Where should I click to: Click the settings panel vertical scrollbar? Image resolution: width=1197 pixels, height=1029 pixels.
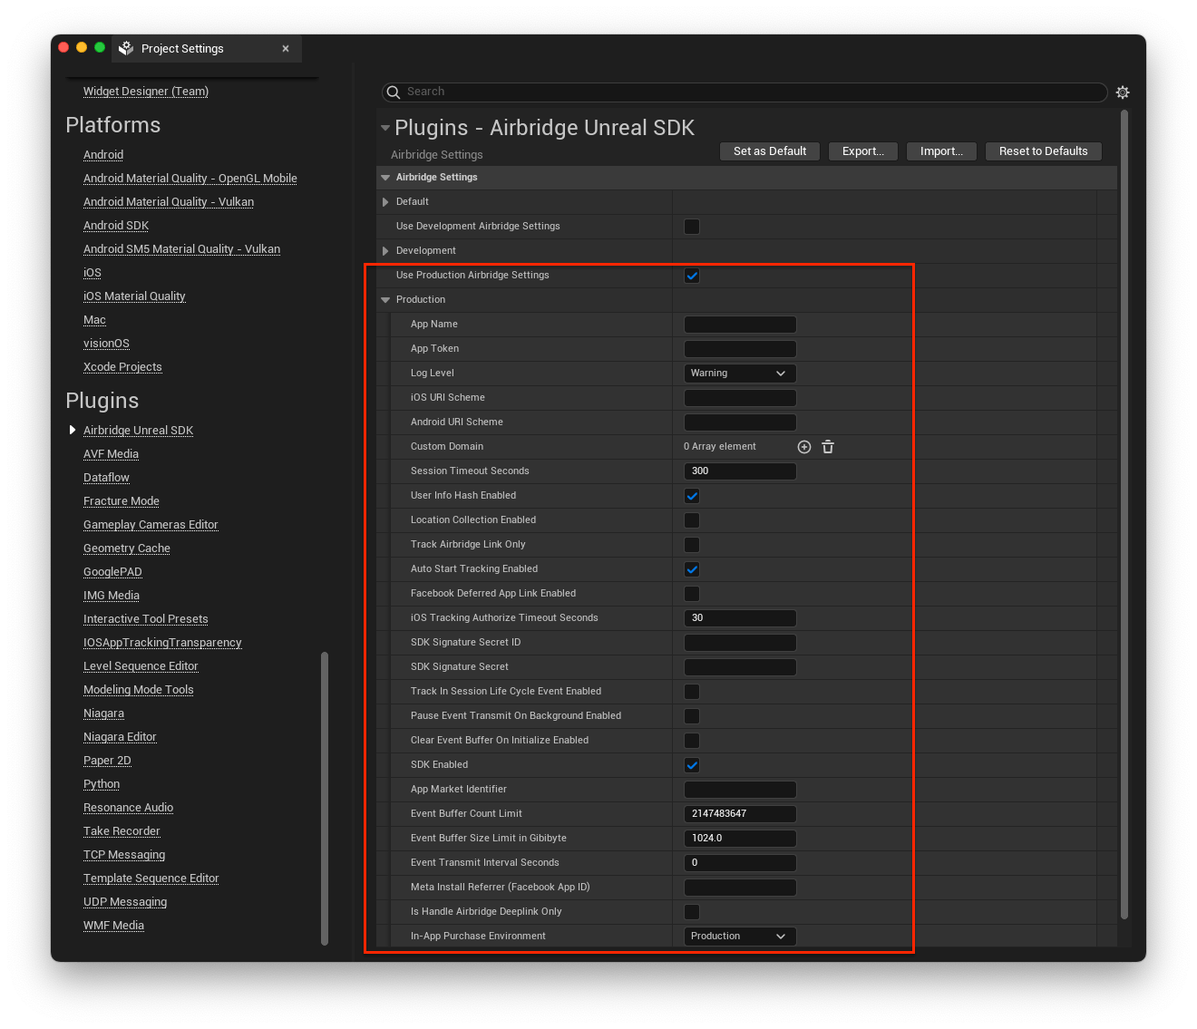[1124, 514]
